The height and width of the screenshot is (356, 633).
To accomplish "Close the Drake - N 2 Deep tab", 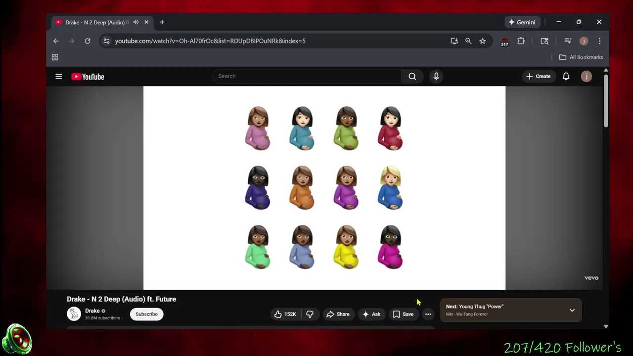I will pyautogui.click(x=146, y=22).
